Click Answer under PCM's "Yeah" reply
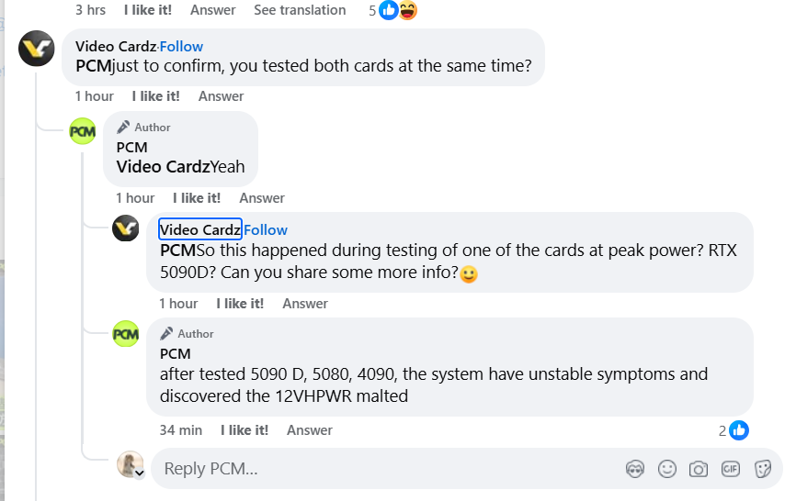This screenshot has height=501, width=796. pyautogui.click(x=262, y=197)
